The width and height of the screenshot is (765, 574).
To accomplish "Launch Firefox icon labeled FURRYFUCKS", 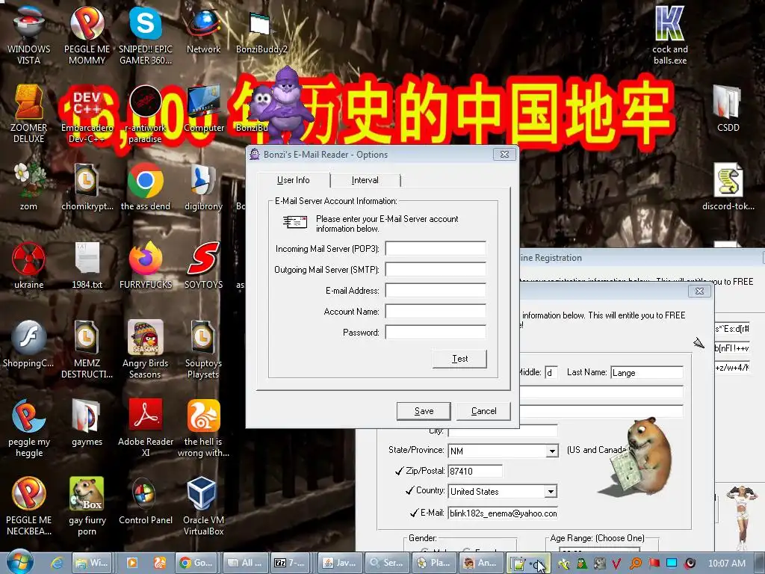I will point(146,265).
